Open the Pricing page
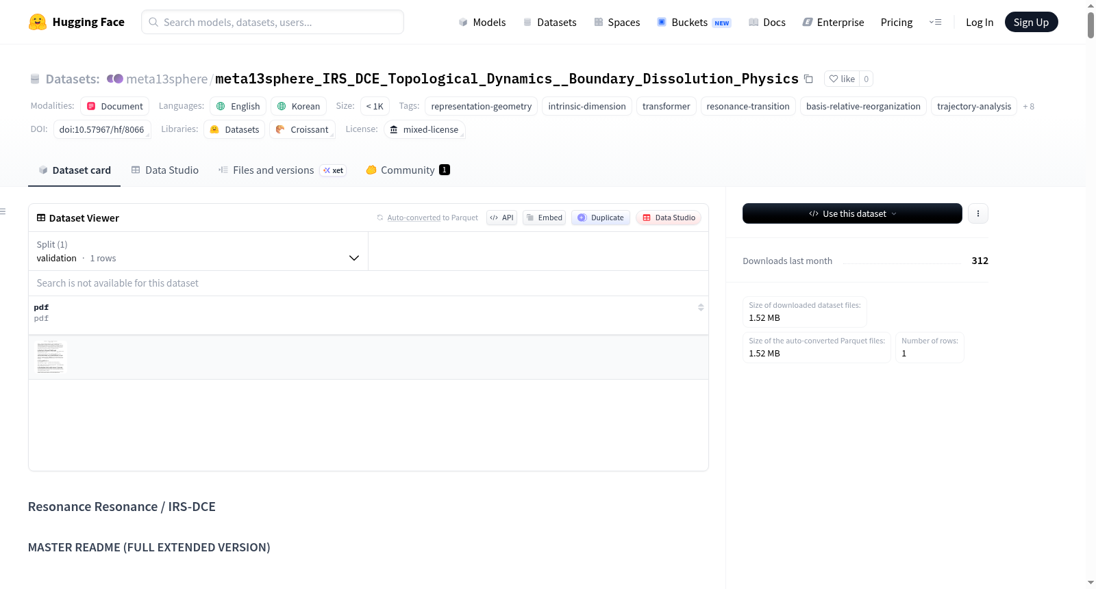Viewport: 1096px width, 589px height. 897,22
